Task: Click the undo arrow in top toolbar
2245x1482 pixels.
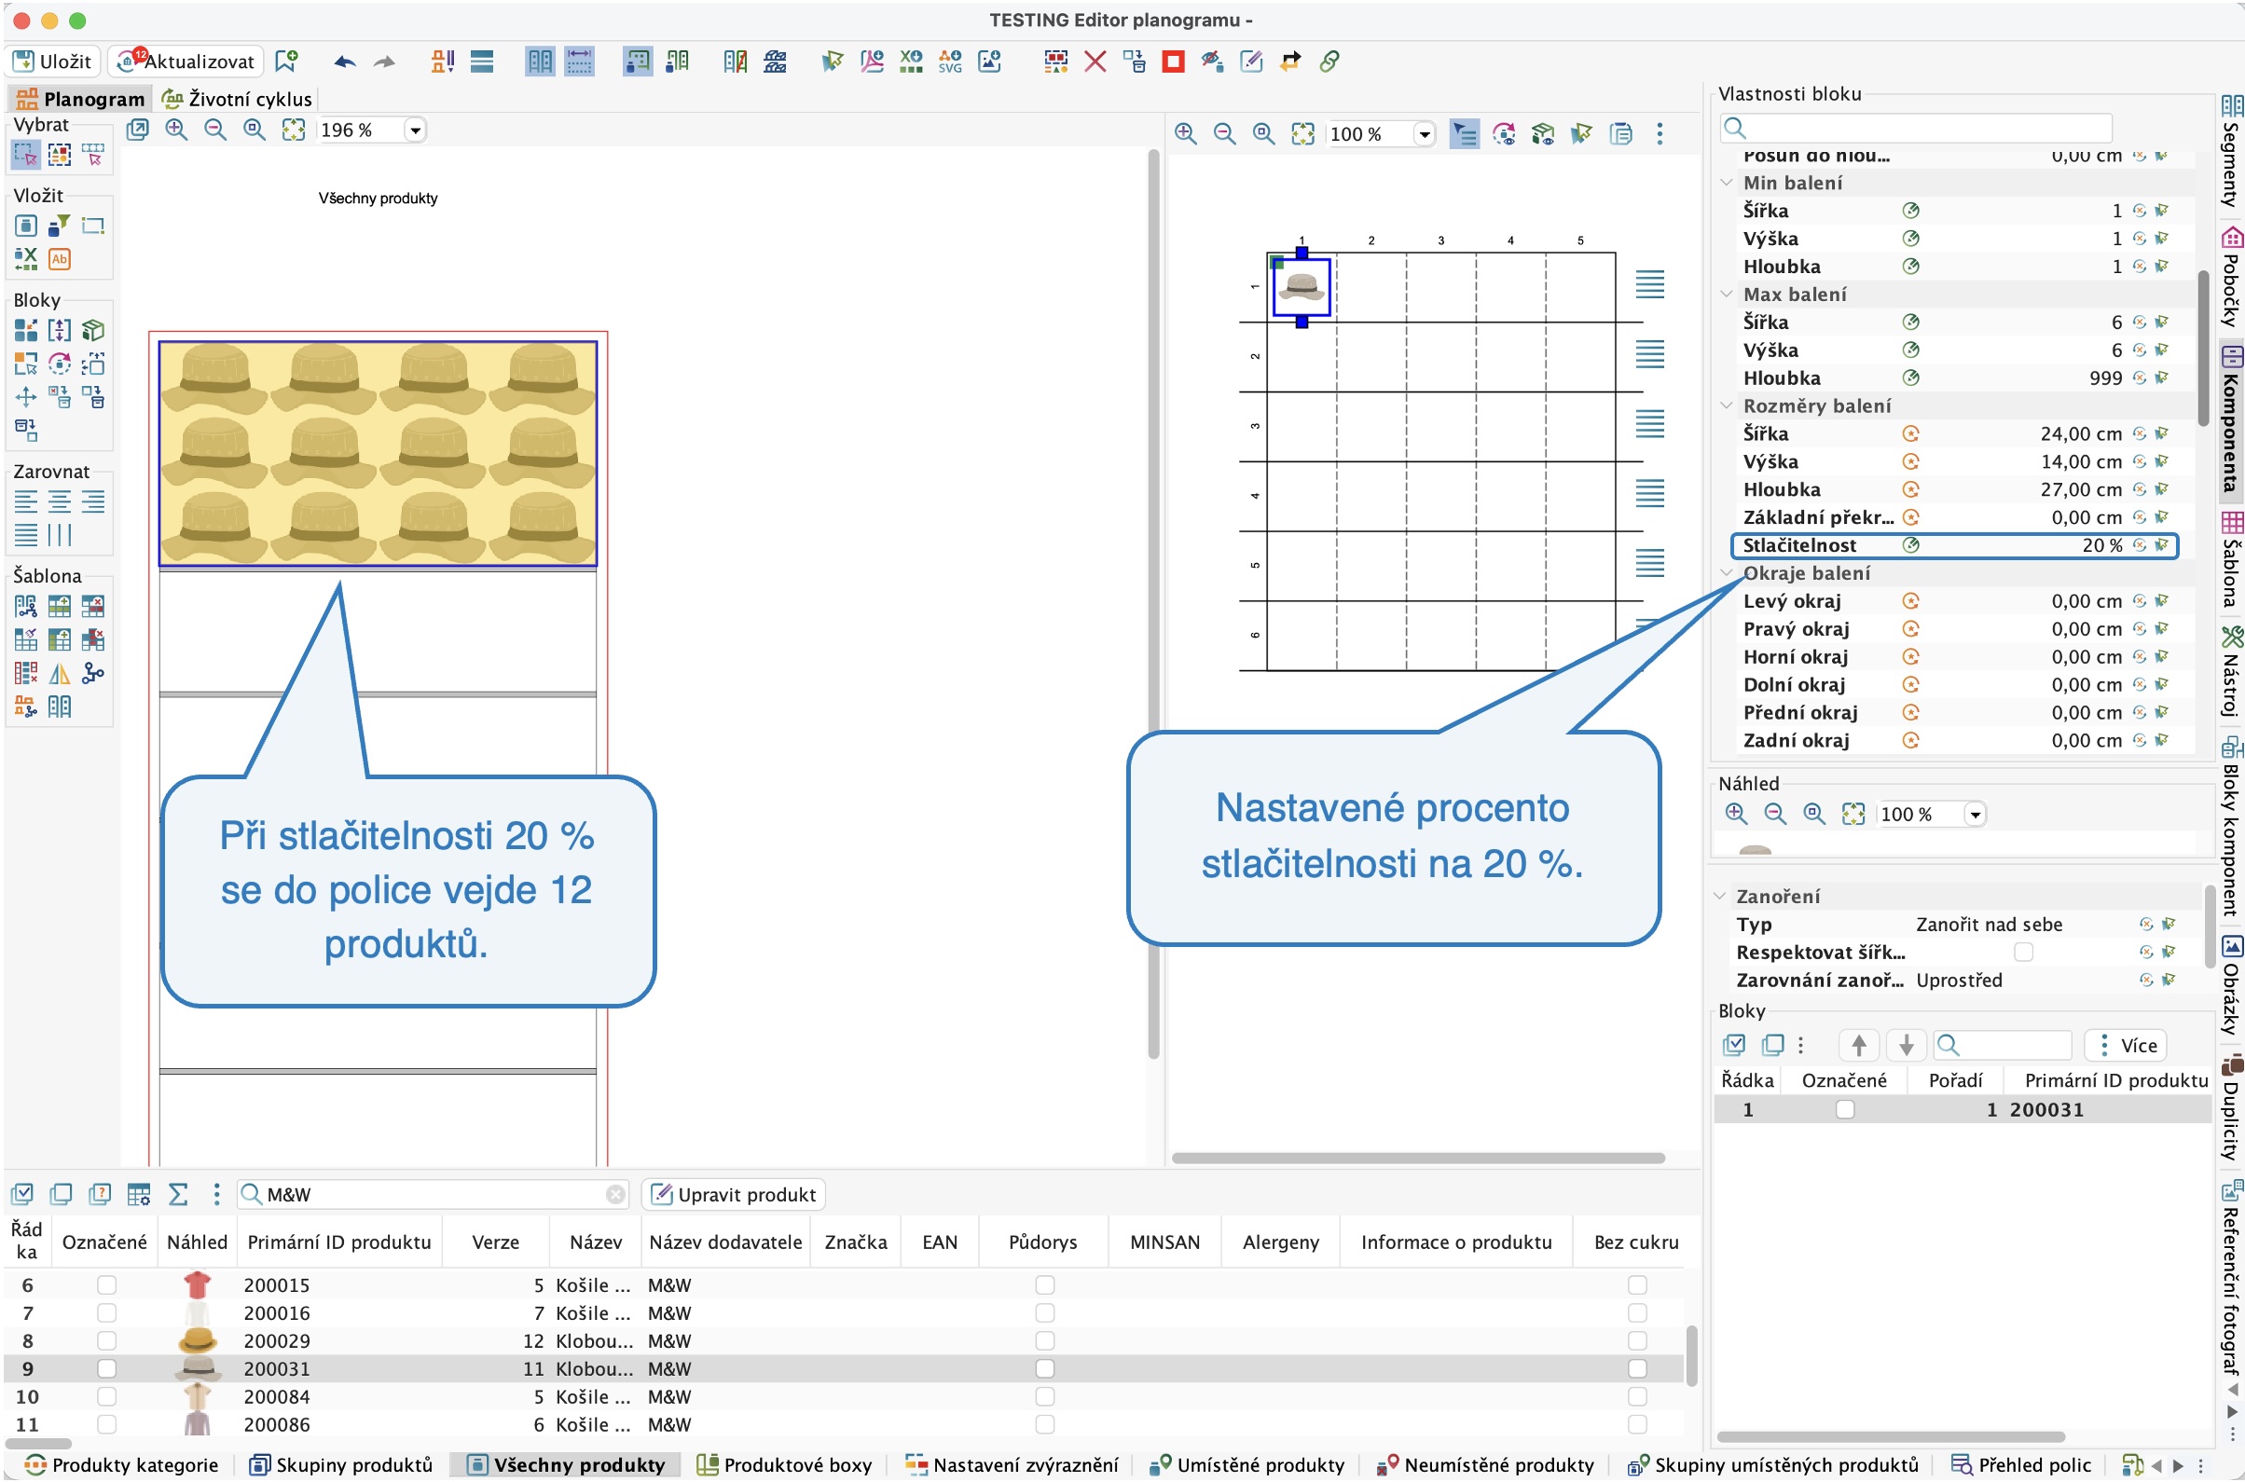Action: 344,62
